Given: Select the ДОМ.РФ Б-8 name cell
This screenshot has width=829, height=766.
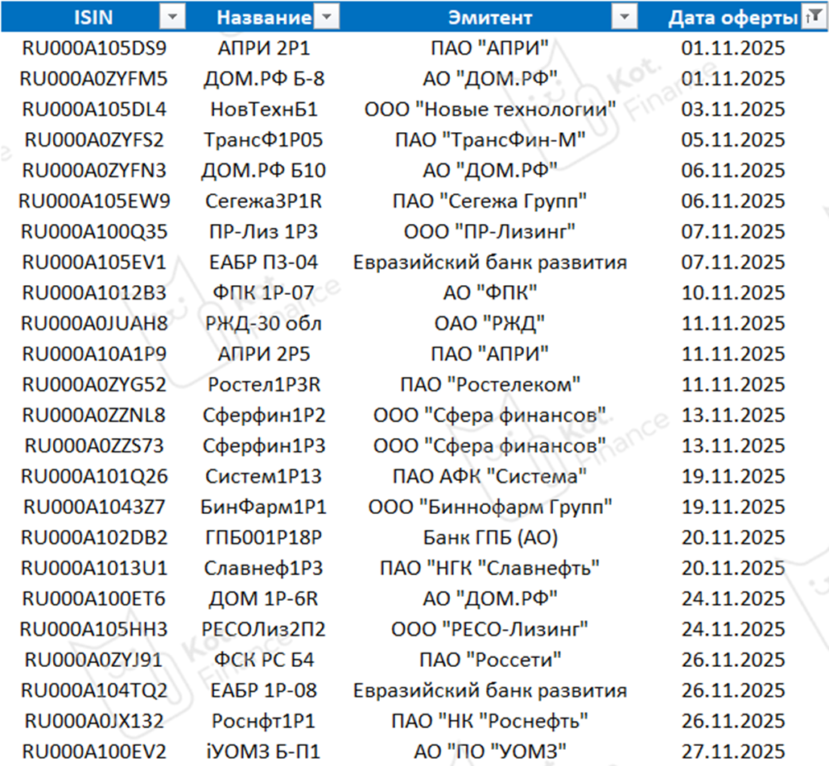Looking at the screenshot, I should pyautogui.click(x=264, y=79).
